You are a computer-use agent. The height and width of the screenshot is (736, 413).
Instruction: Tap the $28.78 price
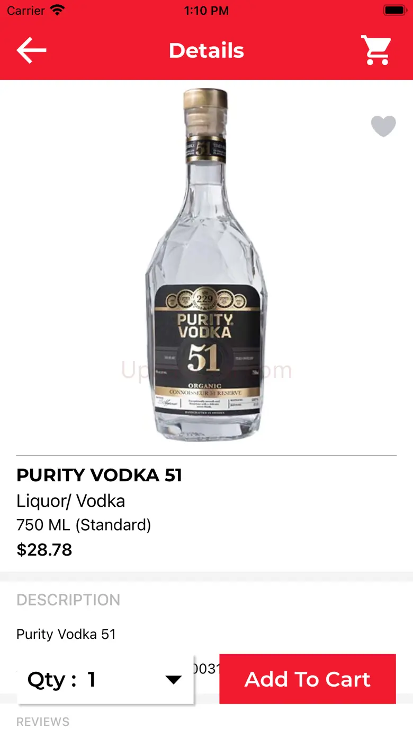point(44,549)
